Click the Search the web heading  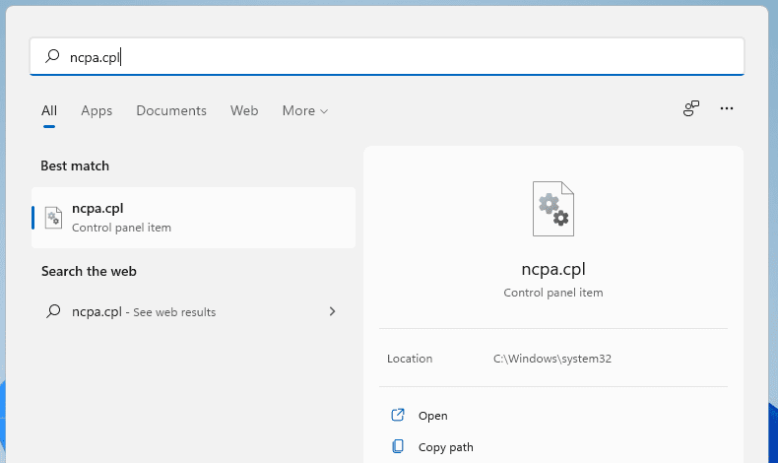89,272
